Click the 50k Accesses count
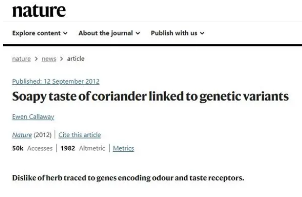Image resolution: width=302 pixels, height=197 pixels. click(x=32, y=148)
